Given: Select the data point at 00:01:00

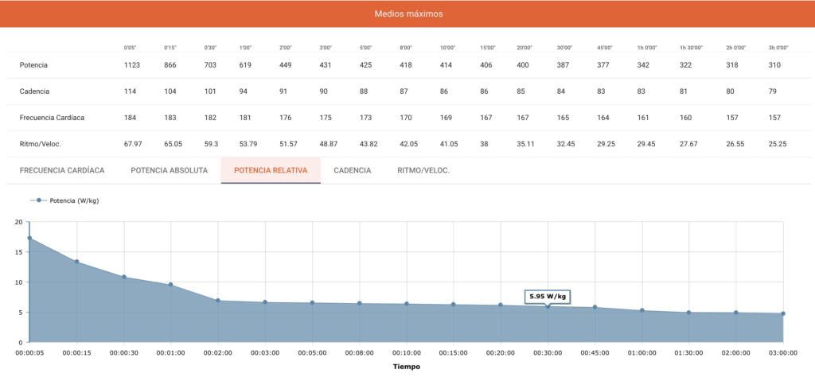Looking at the screenshot, I should coord(170,285).
